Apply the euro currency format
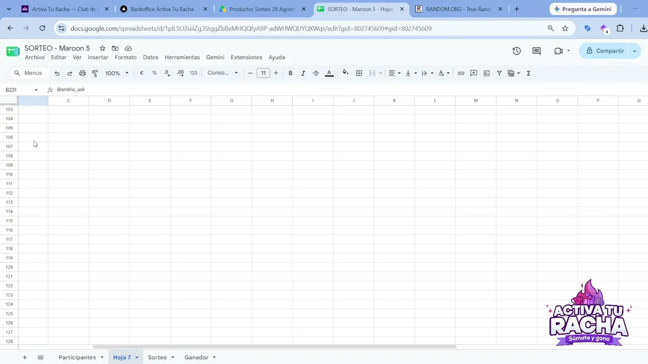 [142, 73]
